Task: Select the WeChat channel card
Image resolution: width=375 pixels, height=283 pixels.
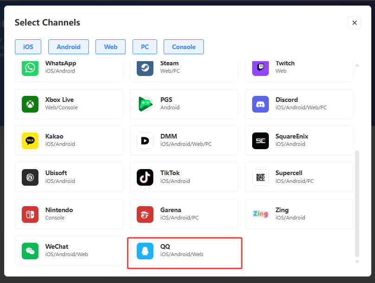Action: (x=69, y=251)
